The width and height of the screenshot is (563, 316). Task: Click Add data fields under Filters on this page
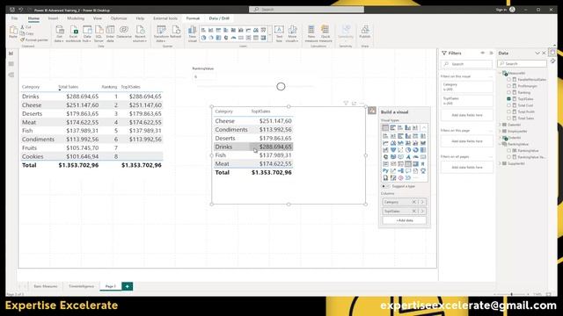(467, 141)
